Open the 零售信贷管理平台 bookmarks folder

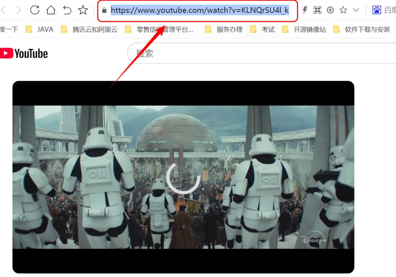(x=159, y=30)
